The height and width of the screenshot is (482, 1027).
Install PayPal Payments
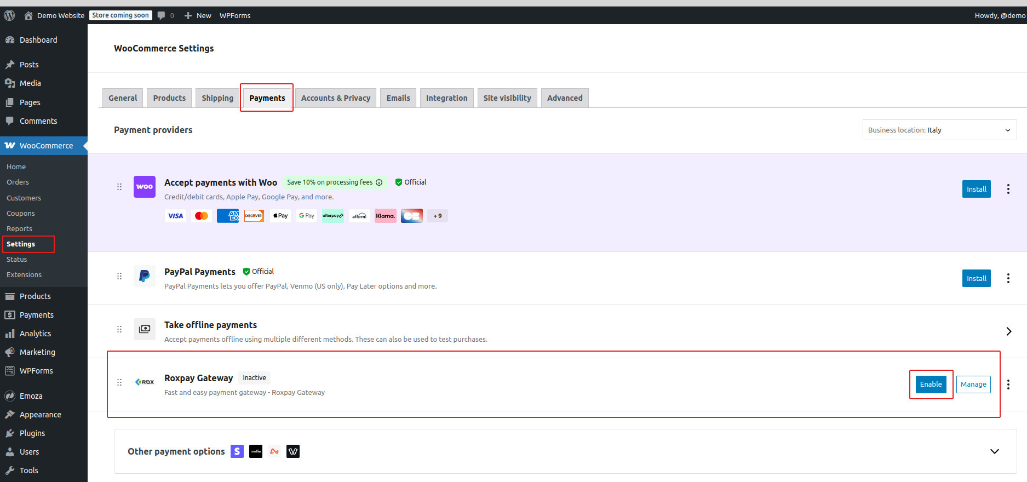[976, 278]
